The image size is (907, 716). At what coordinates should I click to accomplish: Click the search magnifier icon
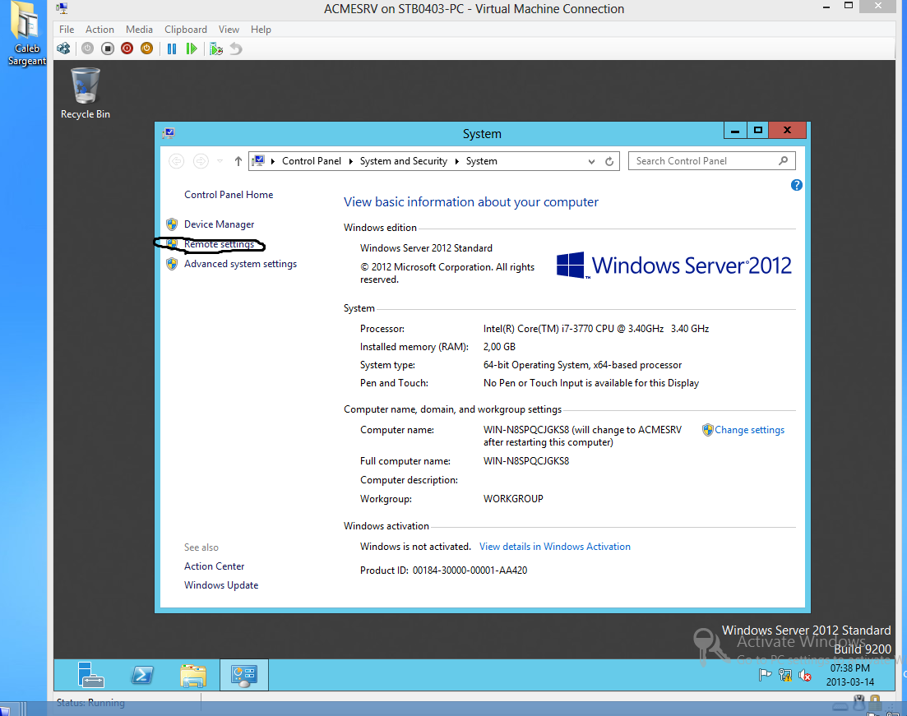click(783, 161)
